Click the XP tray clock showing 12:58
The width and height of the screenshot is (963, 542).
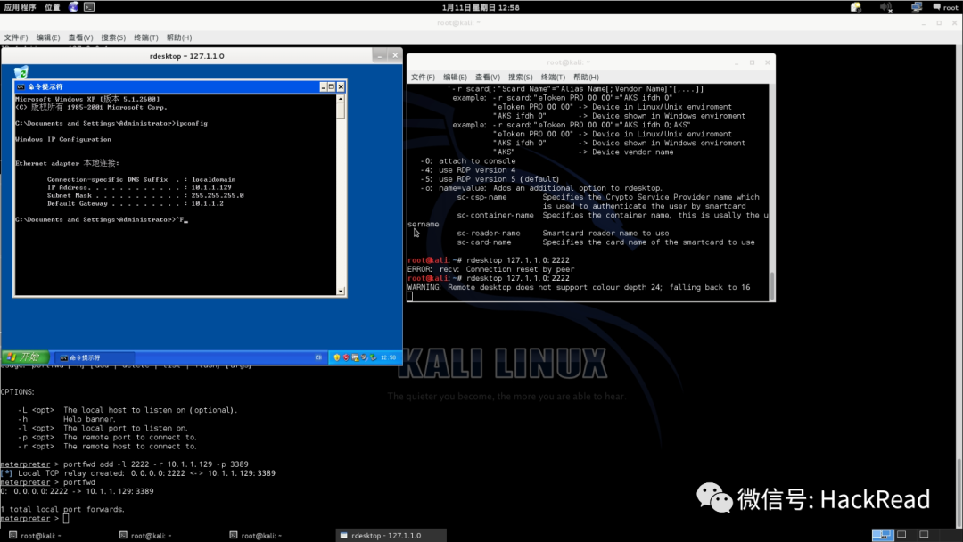tap(388, 357)
